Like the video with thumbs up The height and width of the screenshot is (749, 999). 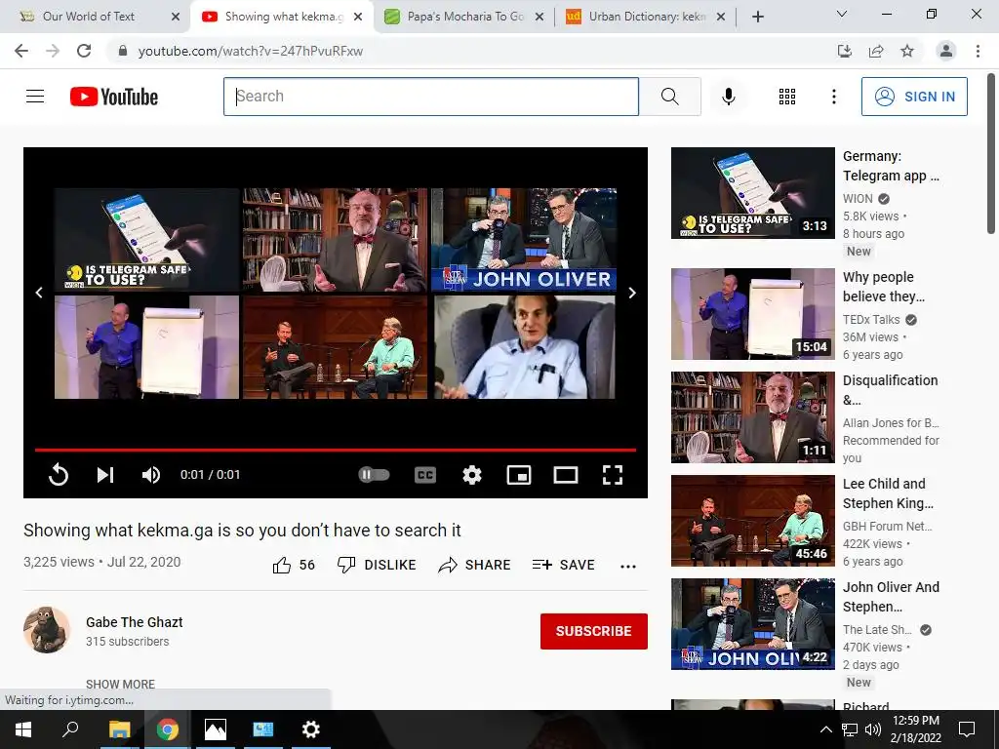tap(294, 565)
